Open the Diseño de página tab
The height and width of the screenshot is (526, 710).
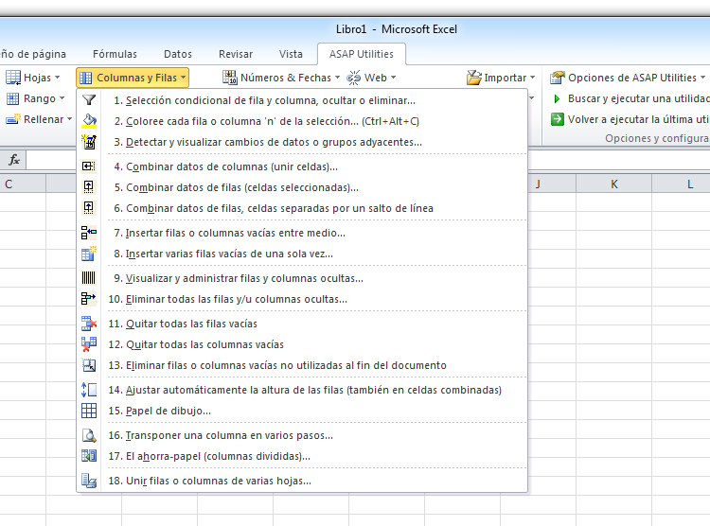[33, 54]
